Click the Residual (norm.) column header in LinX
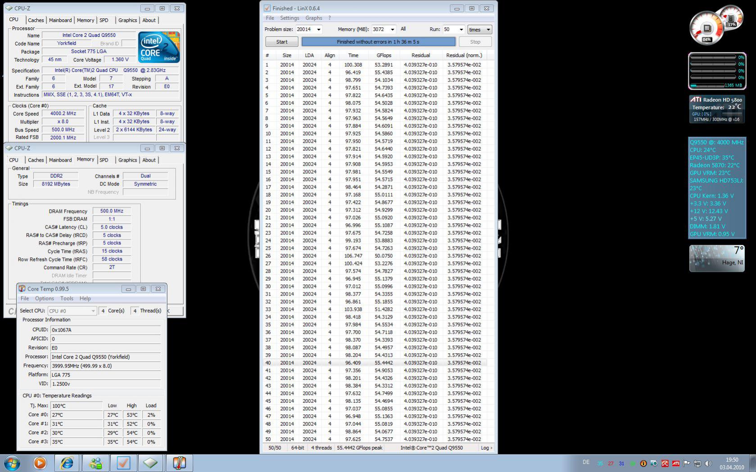756x472 pixels. pos(464,55)
